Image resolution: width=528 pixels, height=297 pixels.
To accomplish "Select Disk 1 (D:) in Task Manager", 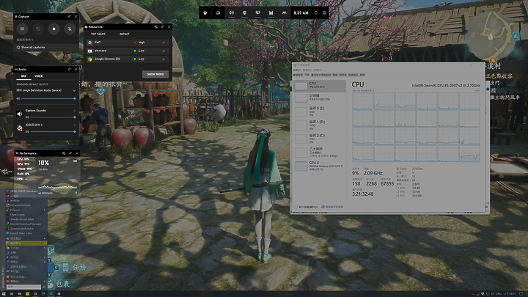I will (319, 125).
